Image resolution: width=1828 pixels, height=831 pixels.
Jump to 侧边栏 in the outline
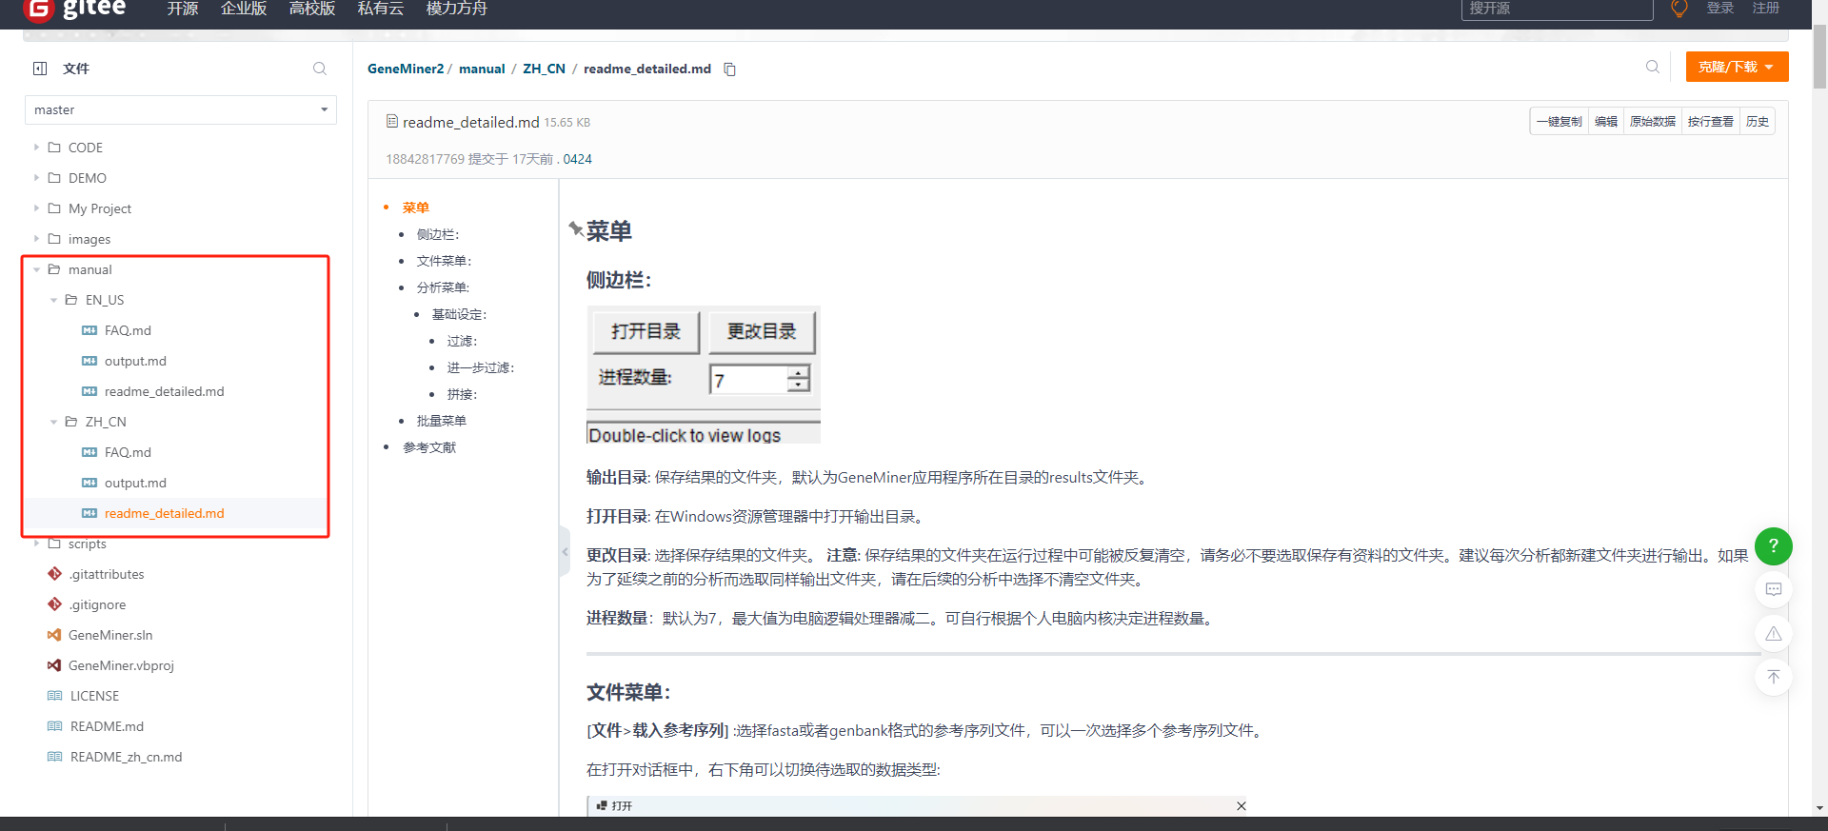pyautogui.click(x=438, y=234)
